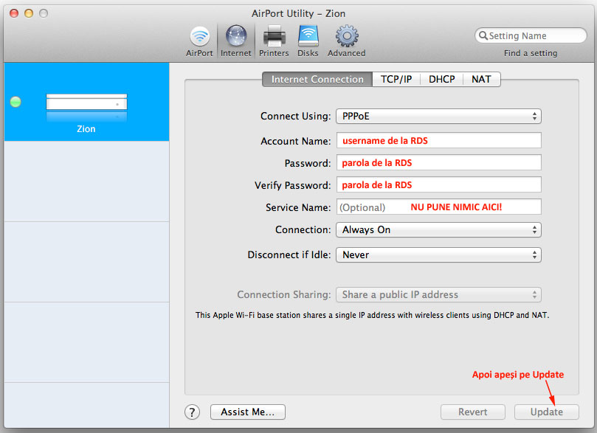
Task: Open the NAT tab
Action: (x=482, y=79)
